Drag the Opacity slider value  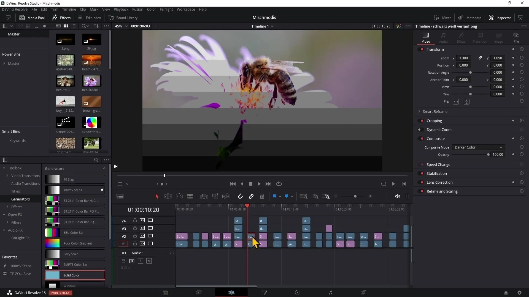pyautogui.click(x=488, y=155)
